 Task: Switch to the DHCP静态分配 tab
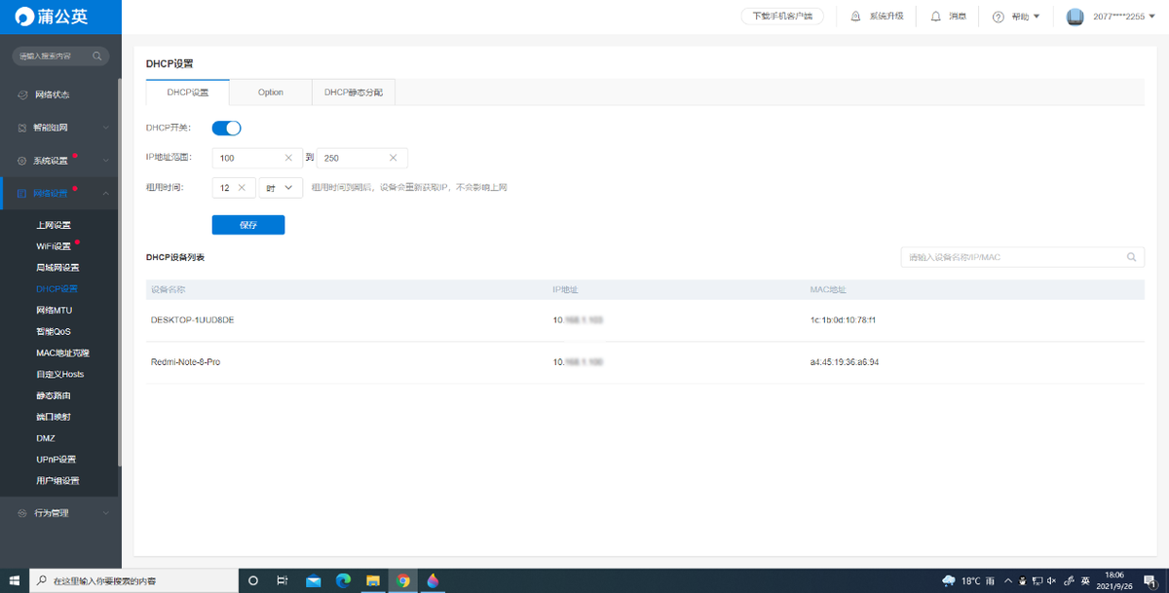[x=354, y=93]
